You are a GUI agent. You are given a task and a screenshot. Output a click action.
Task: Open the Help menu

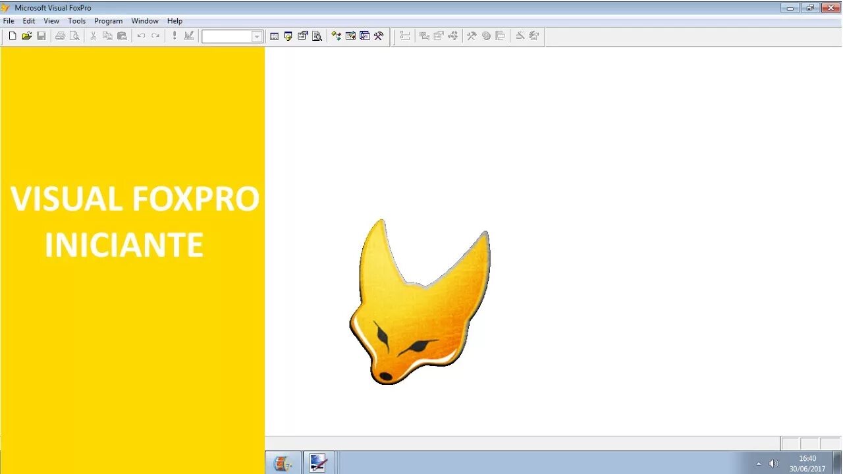pyautogui.click(x=175, y=21)
